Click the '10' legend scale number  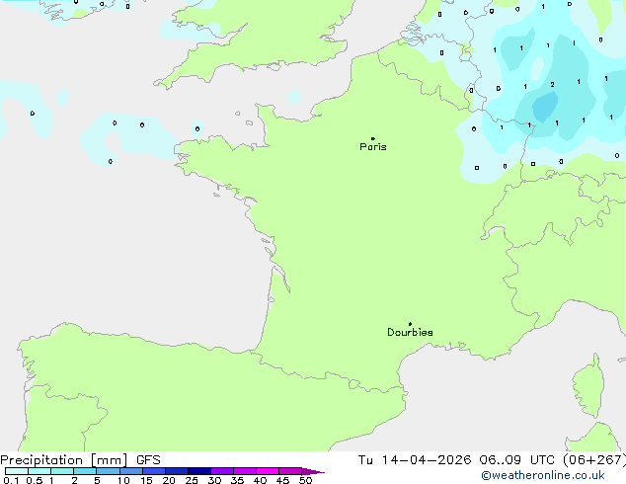point(123,480)
